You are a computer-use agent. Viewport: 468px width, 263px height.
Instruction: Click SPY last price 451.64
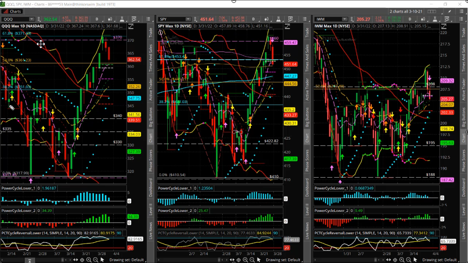pos(207,19)
